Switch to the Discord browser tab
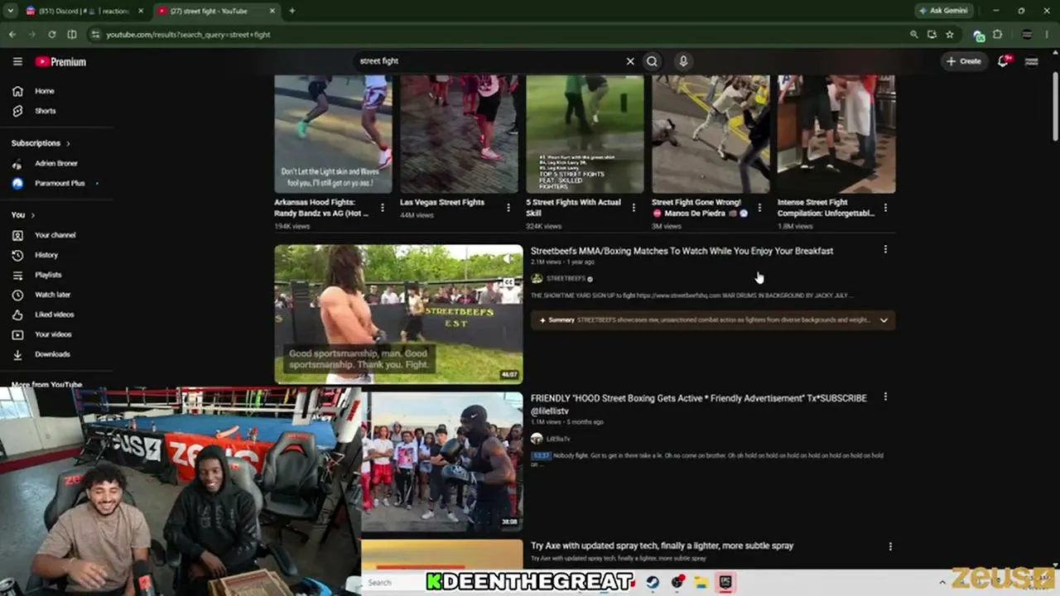Screen dimensions: 1060x596 (x=84, y=11)
